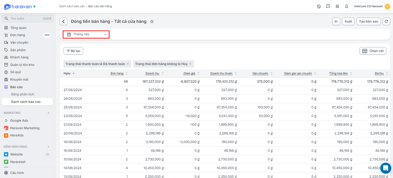Star the Dòng tiền bán hàng report
This screenshot has width=393, height=178.
point(152,21)
